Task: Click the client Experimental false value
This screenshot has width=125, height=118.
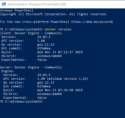Action: coord(42,60)
